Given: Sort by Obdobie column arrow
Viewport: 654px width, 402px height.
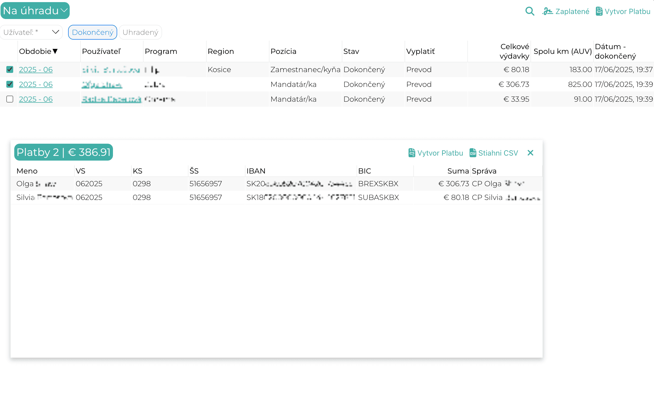Looking at the screenshot, I should (55, 51).
